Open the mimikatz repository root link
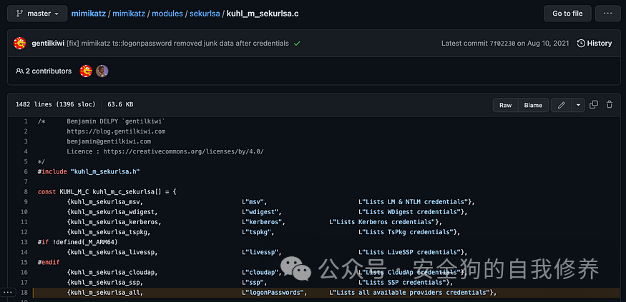626x302 pixels. (x=88, y=14)
